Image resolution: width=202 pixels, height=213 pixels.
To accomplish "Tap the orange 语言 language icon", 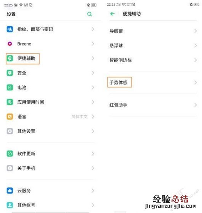I will point(10,116).
